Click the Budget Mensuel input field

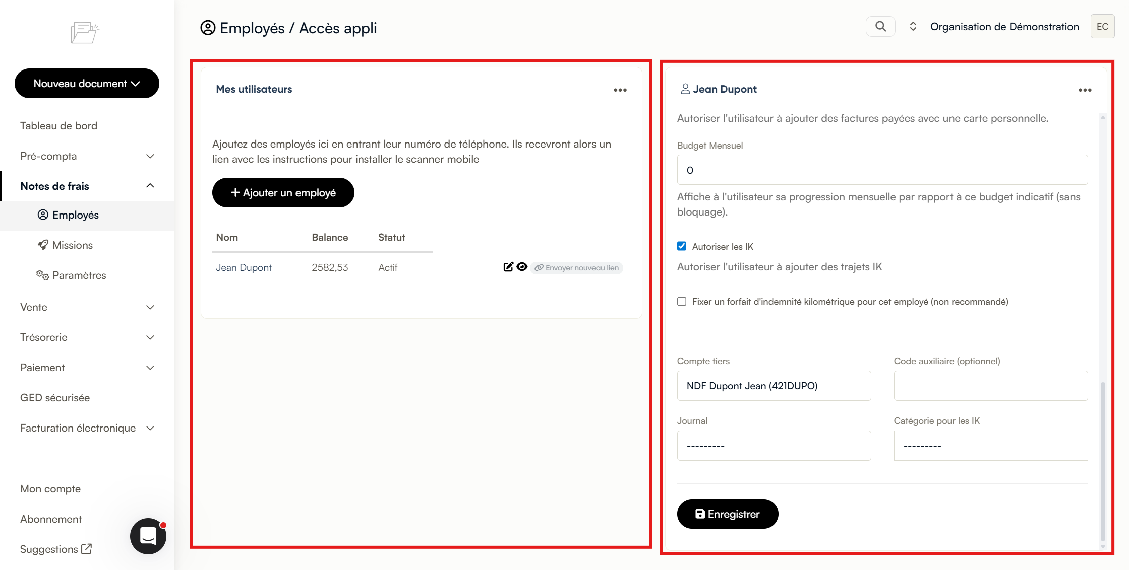pyautogui.click(x=882, y=170)
